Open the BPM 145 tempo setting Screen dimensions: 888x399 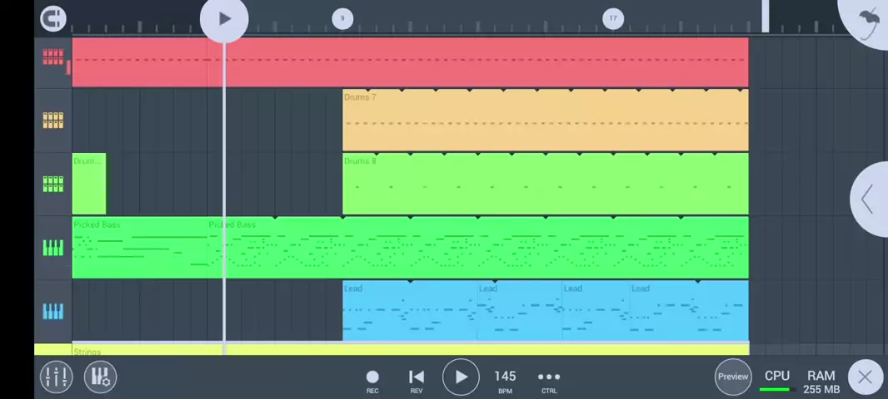click(x=505, y=378)
